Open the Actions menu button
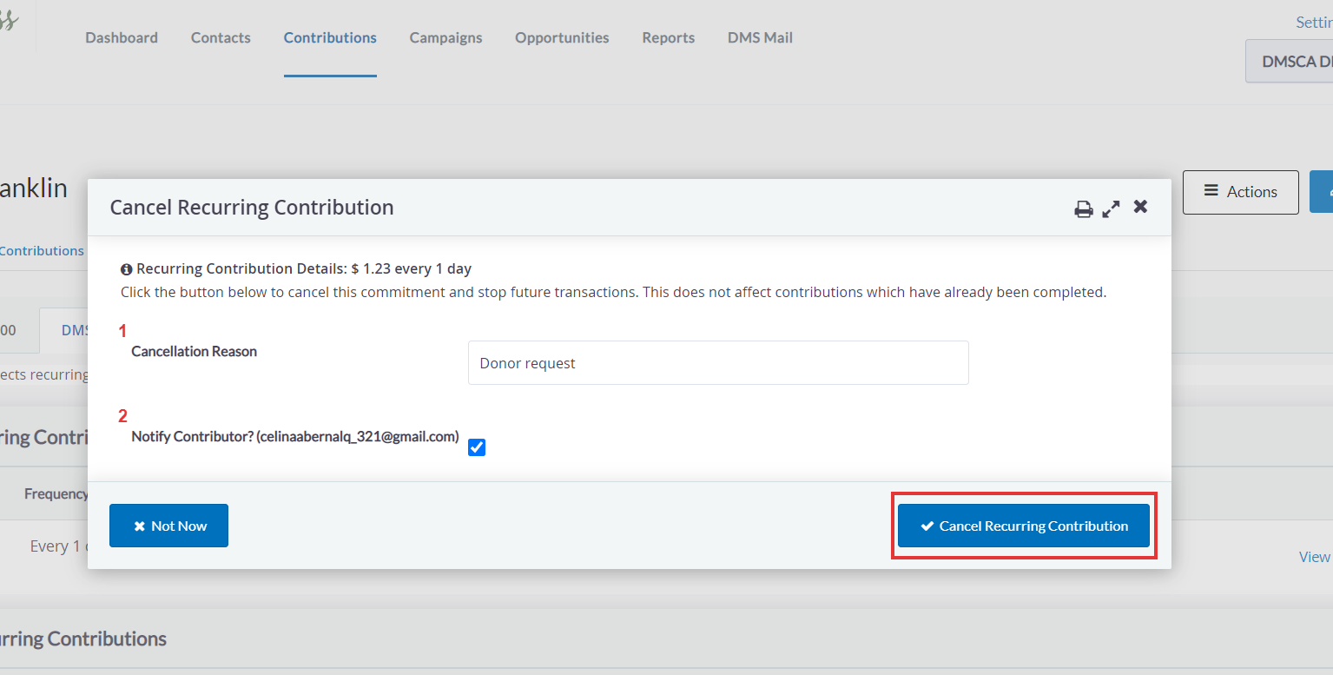The height and width of the screenshot is (675, 1333). click(1240, 192)
